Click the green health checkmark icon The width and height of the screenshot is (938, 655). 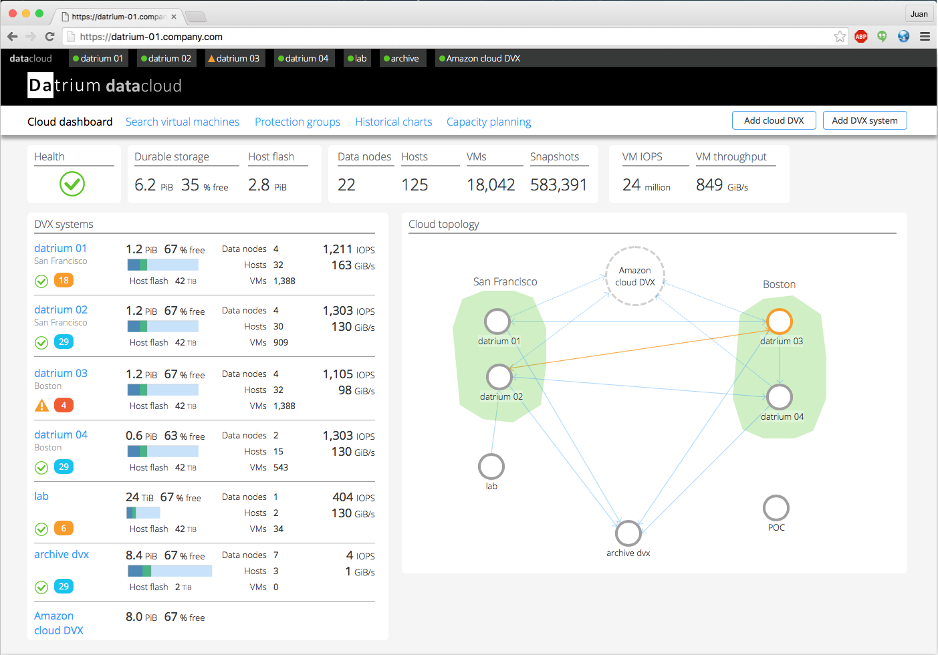point(72,184)
